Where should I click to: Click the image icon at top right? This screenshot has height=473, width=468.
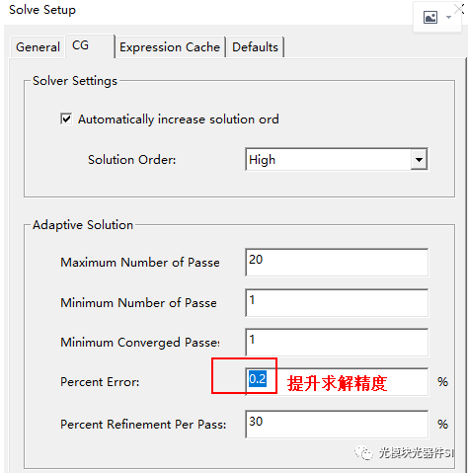[x=430, y=17]
